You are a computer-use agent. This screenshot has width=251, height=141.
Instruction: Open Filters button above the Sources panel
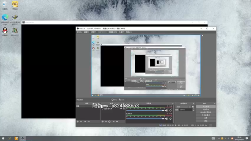point(121,100)
